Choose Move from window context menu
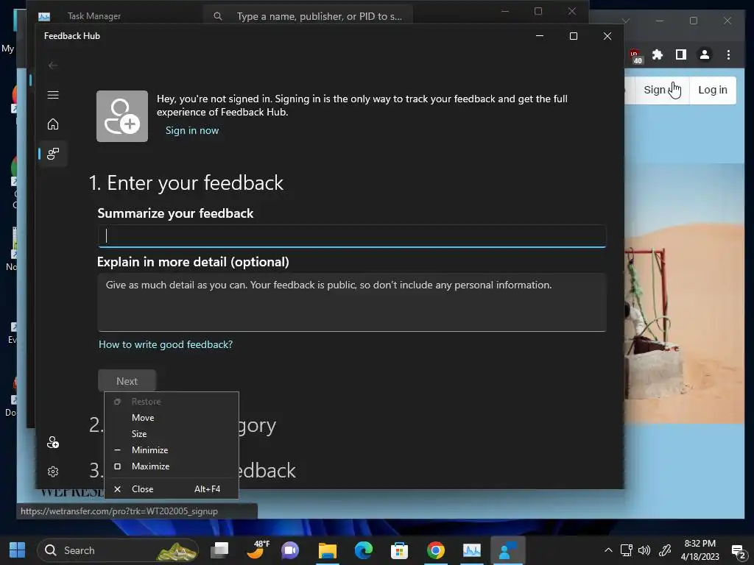 [172, 418]
